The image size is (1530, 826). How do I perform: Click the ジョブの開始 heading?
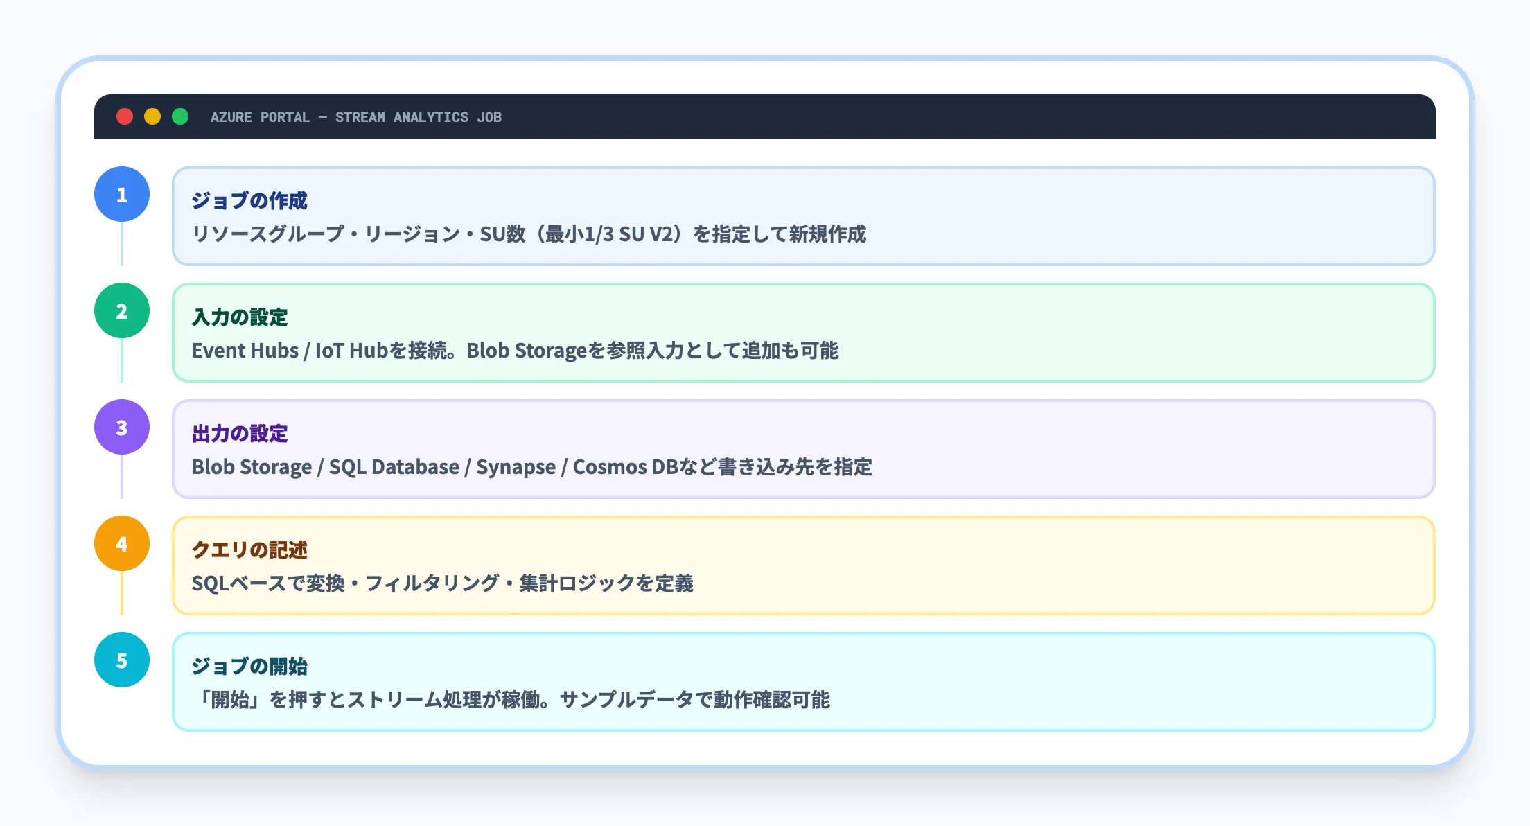pyautogui.click(x=251, y=667)
